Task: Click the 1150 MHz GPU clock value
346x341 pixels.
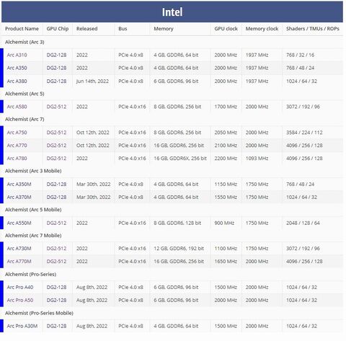Action: coord(226,185)
